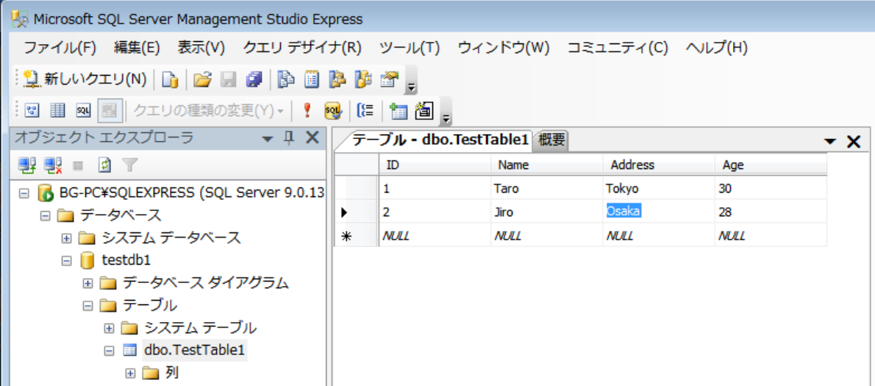Click the Add Group By icon
This screenshot has height=386, width=875.
365,110
